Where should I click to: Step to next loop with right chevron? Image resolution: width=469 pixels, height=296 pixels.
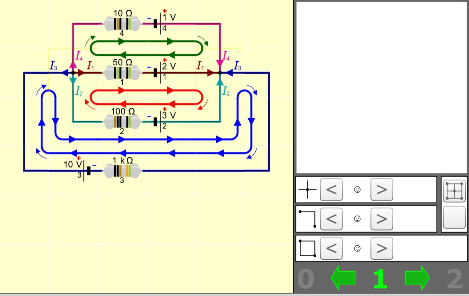tap(381, 248)
